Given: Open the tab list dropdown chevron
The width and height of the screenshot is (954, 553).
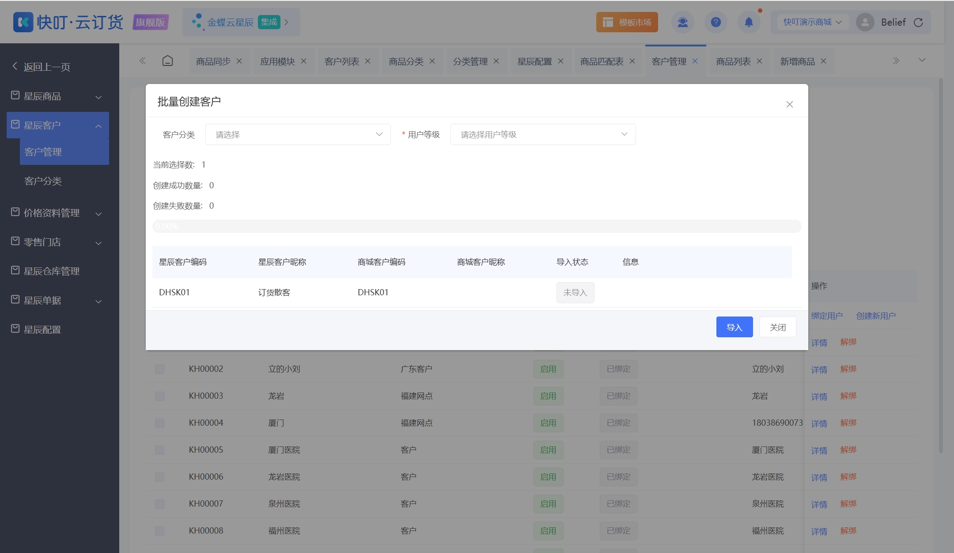Looking at the screenshot, I should (922, 60).
